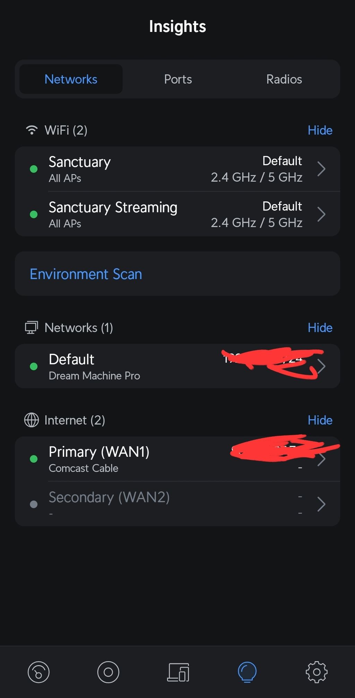The width and height of the screenshot is (355, 698).
Task: Open Environment Scan
Action: click(x=177, y=274)
